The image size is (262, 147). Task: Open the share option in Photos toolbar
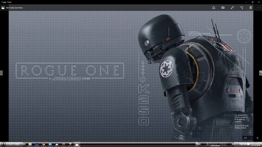214,8
